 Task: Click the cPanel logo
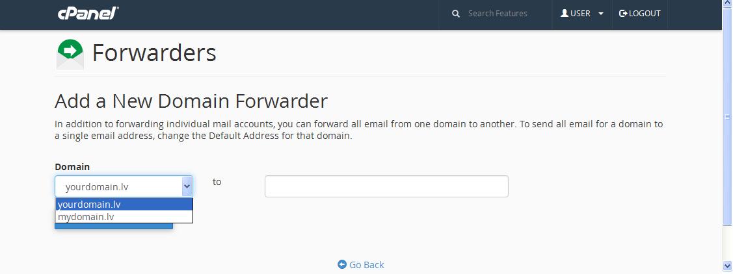pos(88,14)
